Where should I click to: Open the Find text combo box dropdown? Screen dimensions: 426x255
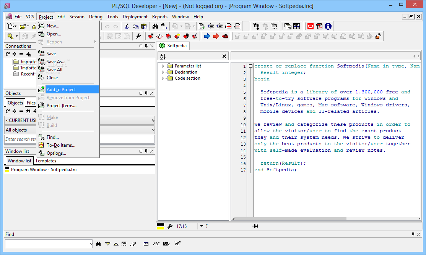pos(91,244)
